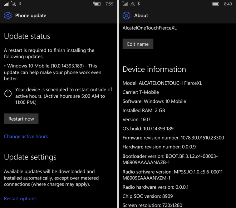This screenshot has width=236, height=208.
Task: Select OS build: 10.0.14393.189 line
Action: tap(148, 128)
